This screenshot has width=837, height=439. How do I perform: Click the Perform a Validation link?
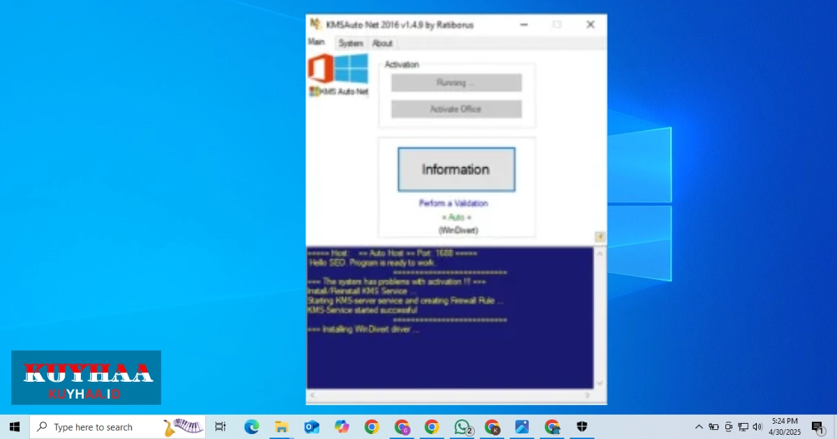pyautogui.click(x=453, y=203)
